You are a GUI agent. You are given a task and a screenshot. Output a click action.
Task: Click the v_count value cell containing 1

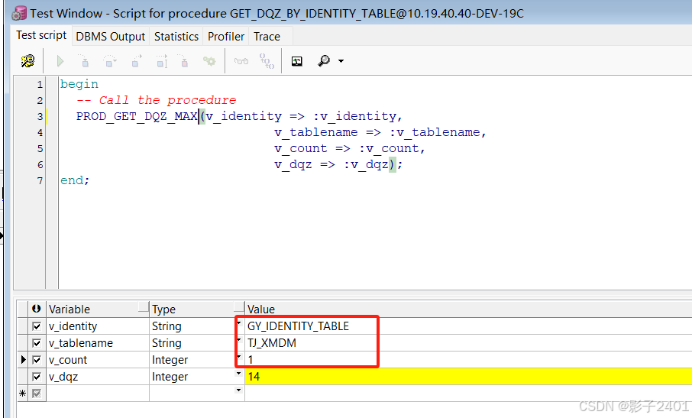click(x=468, y=360)
